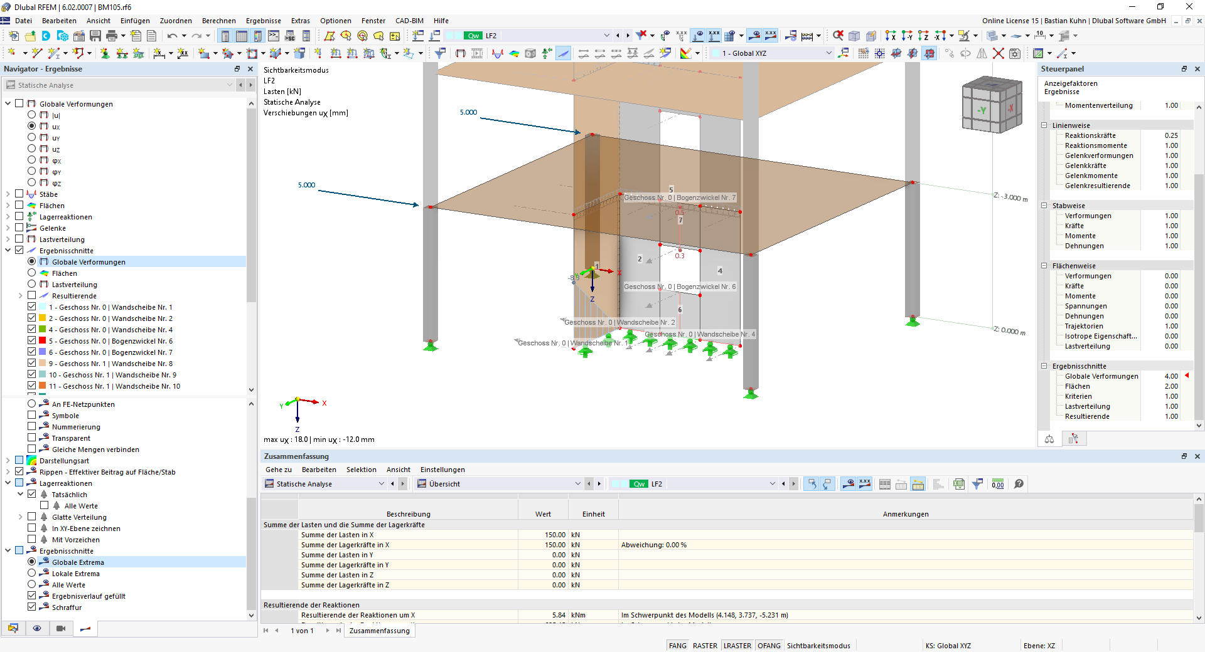The width and height of the screenshot is (1205, 652).
Task: Click the Globale Verformungen factor value 4.00
Action: click(1171, 376)
